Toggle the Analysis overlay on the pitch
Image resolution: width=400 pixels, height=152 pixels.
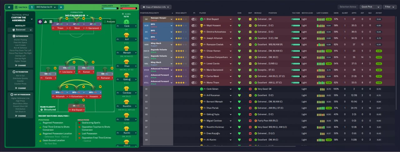pos(109,22)
